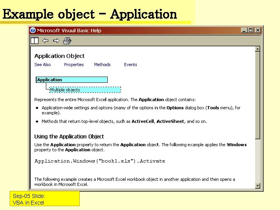This screenshot has height=210, width=280.
Task: Open the Events link
Action: pos(131,65)
